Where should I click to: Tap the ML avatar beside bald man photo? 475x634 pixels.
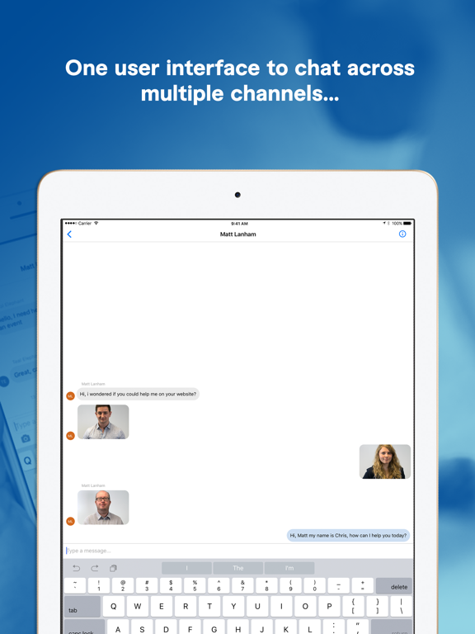(x=70, y=521)
